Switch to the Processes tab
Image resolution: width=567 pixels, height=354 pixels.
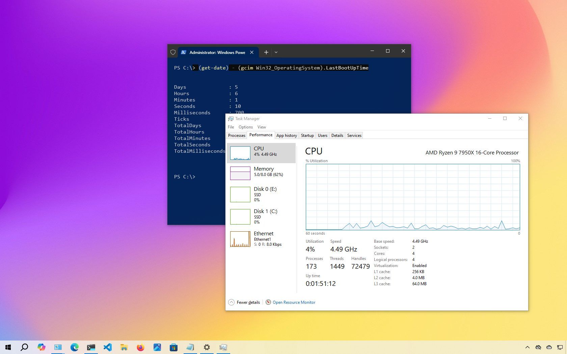[x=236, y=135]
